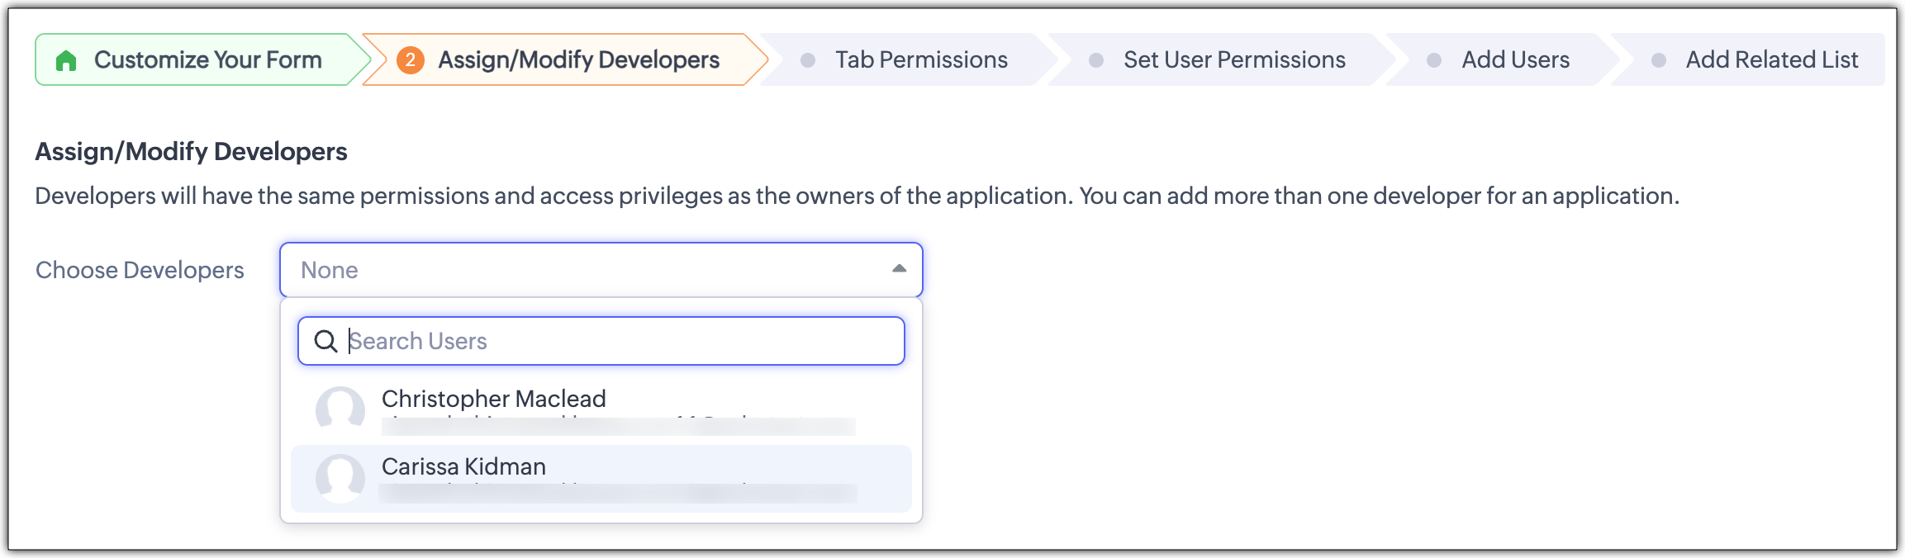Open the Tab Permissions step

pyautogui.click(x=921, y=60)
